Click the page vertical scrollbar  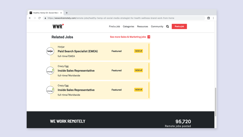(216, 102)
